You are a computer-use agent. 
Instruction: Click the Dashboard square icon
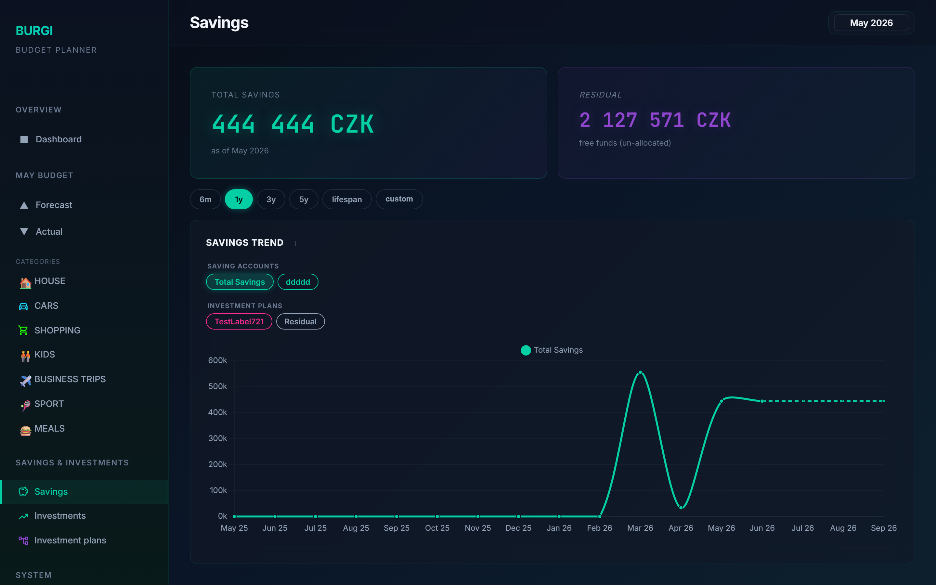click(x=24, y=139)
